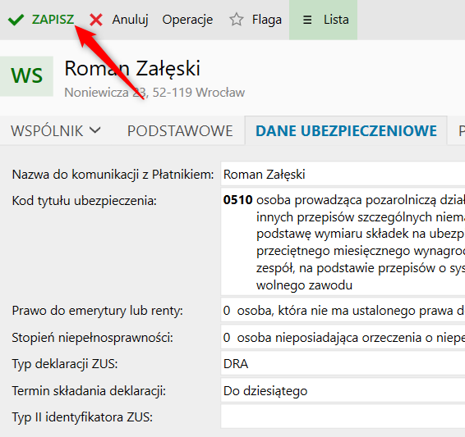Click the label 'Kod tytułu ubezpieczenia:'

(85, 201)
